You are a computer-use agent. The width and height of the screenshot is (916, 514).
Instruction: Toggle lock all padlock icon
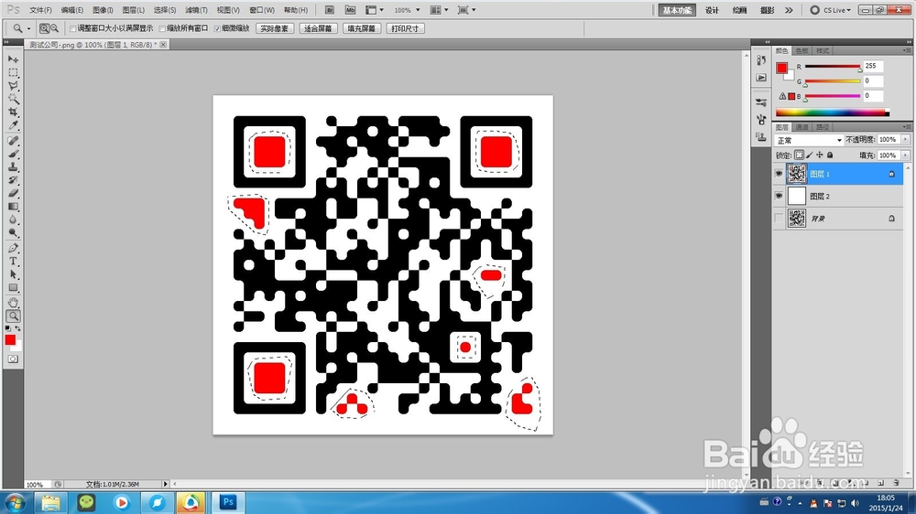point(830,155)
